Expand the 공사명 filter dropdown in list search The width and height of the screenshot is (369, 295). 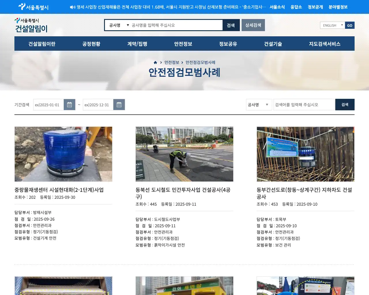point(259,105)
